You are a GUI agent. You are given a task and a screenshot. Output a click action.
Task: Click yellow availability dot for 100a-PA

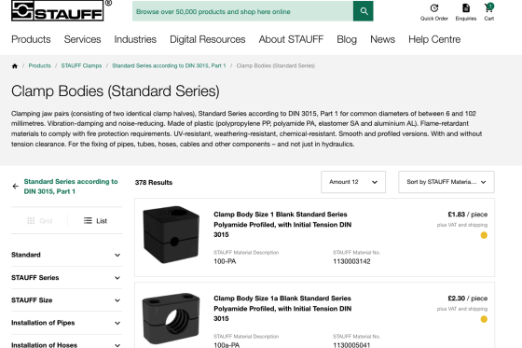[x=484, y=319]
